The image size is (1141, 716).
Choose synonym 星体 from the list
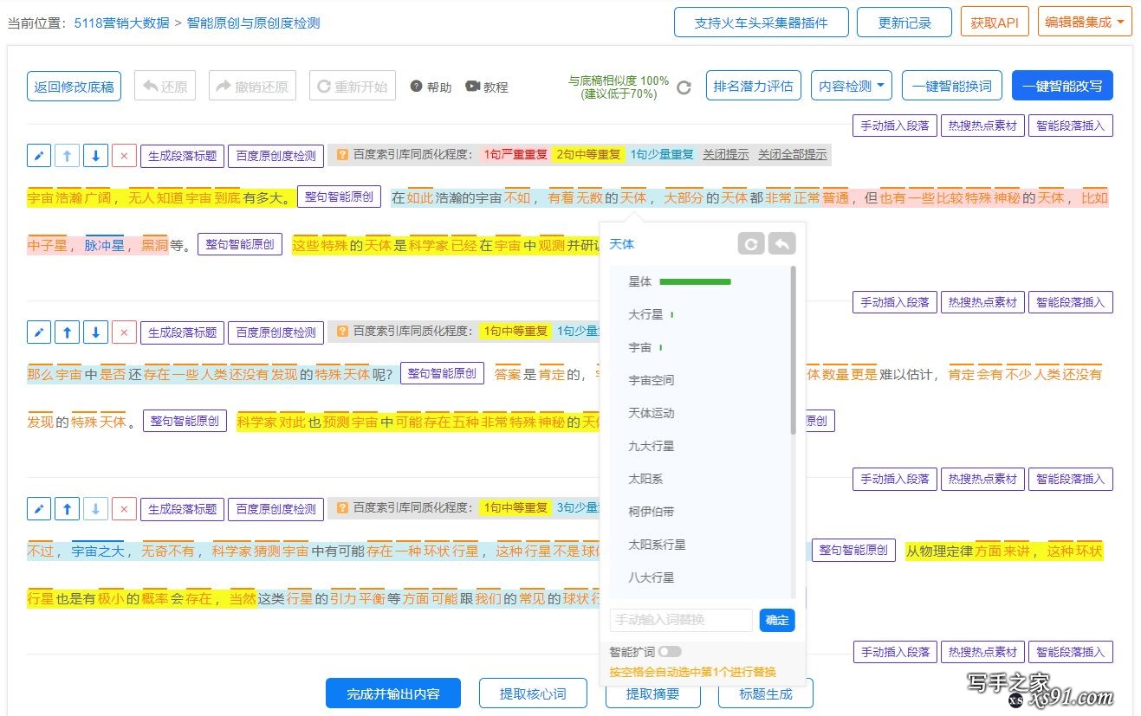point(640,282)
